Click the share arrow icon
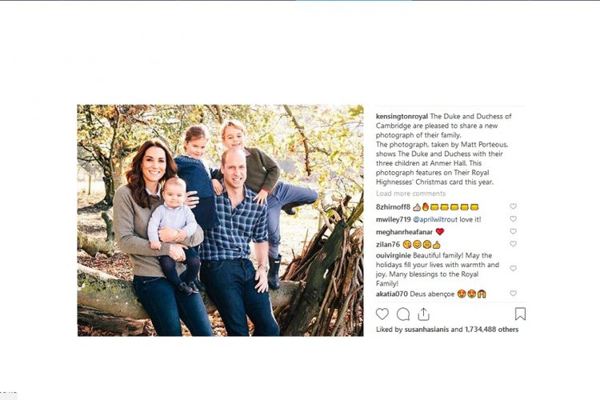600x400 pixels. tap(423, 314)
